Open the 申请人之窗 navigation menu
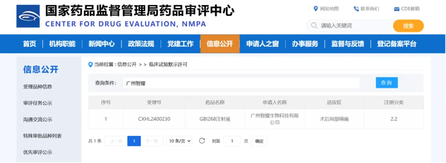The height and width of the screenshot is (163, 446). [x=262, y=44]
